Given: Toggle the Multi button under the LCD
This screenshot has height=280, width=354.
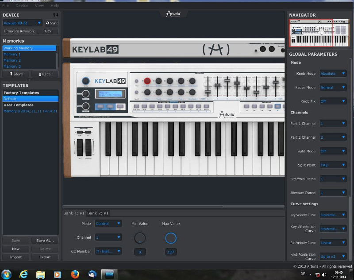Looking at the screenshot, I should (110, 106).
